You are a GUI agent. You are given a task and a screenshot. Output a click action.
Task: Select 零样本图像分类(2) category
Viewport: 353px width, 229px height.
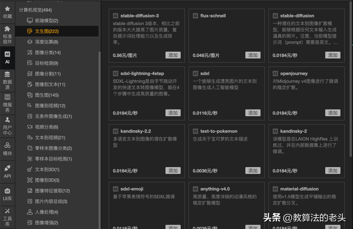coord(54,148)
